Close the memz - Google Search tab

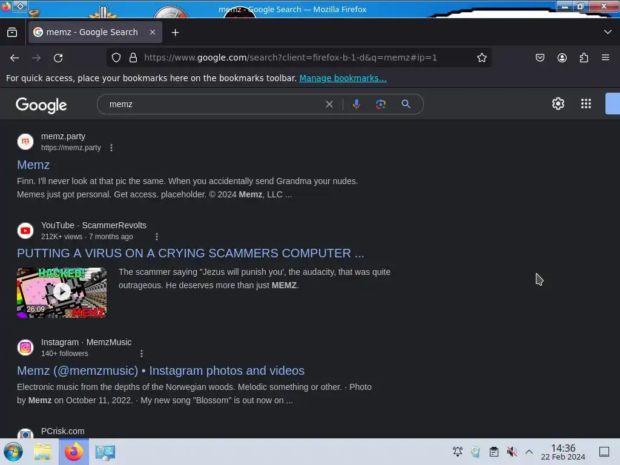coord(153,32)
